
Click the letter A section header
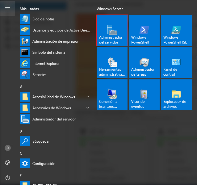point(21,87)
